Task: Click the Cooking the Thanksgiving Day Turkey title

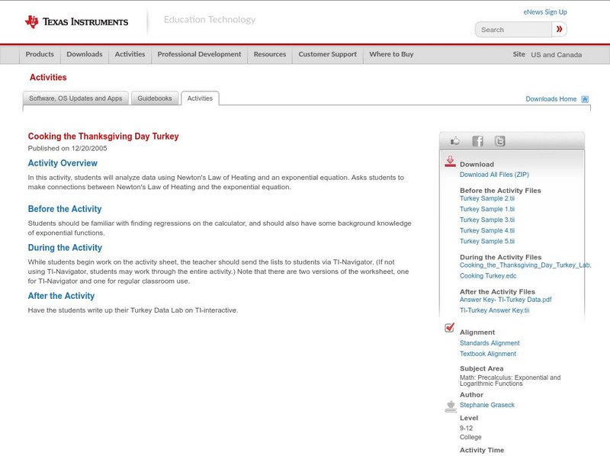Action: (x=103, y=136)
